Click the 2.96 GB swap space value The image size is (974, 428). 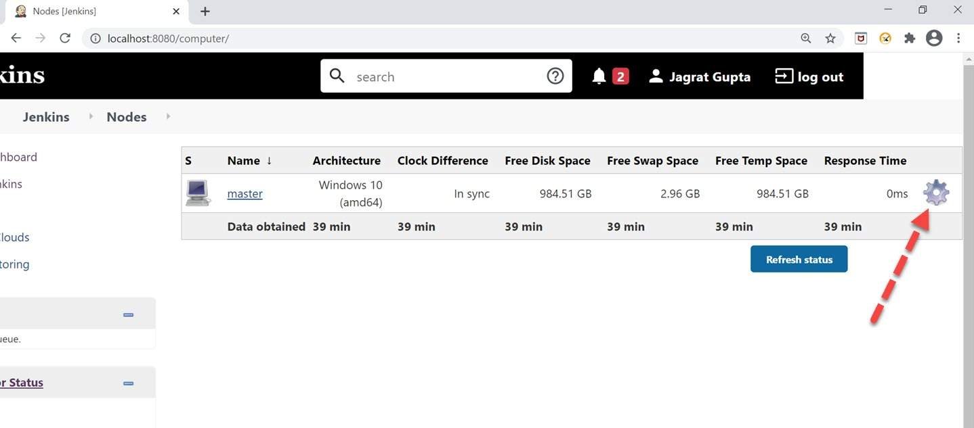(x=679, y=194)
